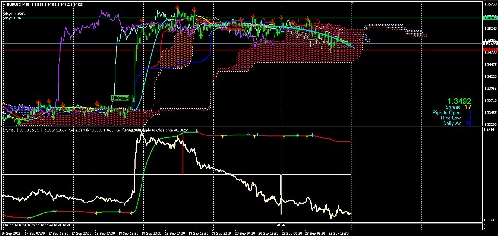Select the red 1.34788 price axis label
Image resolution: width=498 pixels, height=236 pixels.
[489, 50]
